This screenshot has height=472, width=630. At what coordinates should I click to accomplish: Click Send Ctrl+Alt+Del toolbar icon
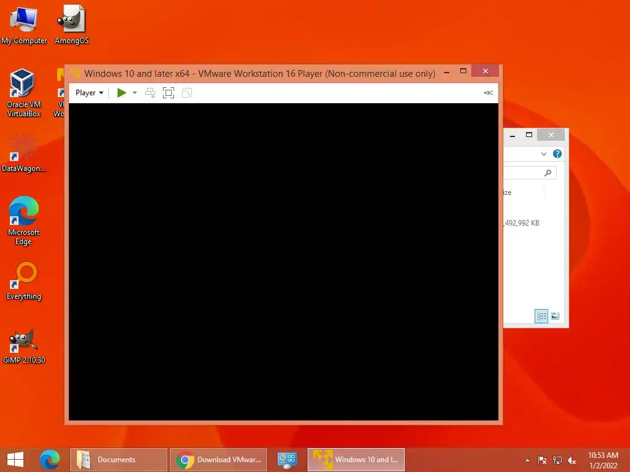coord(150,93)
